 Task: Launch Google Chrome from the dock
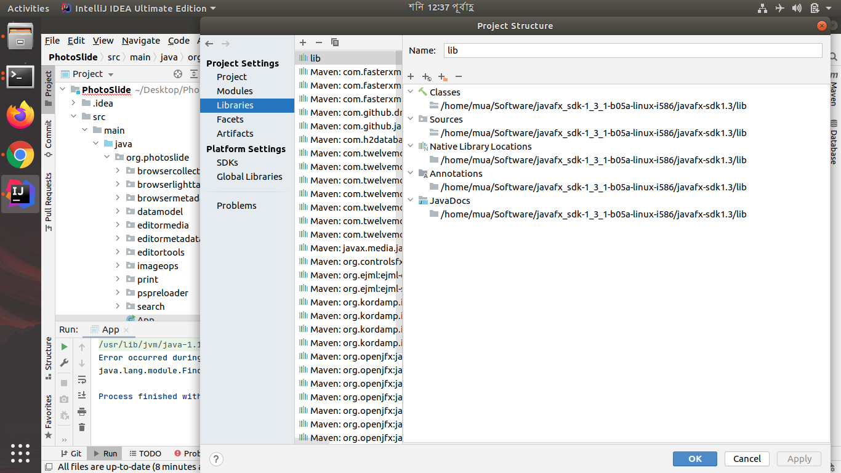[20, 155]
